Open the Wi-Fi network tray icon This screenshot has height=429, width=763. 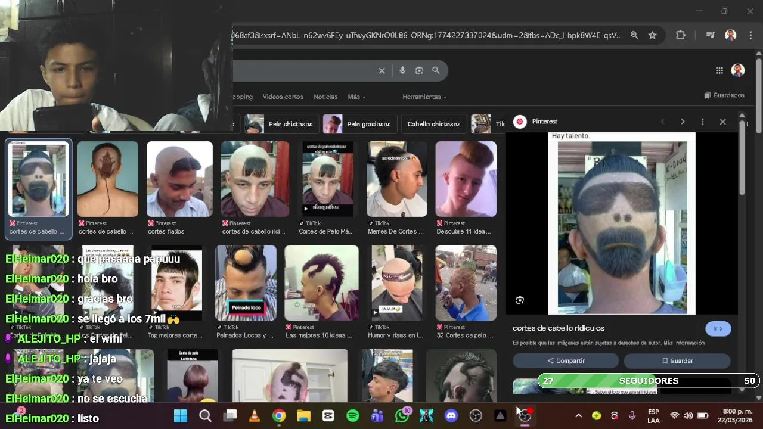point(675,416)
